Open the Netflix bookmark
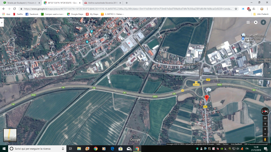The height and width of the screenshot is (152, 271). tap(18, 14)
